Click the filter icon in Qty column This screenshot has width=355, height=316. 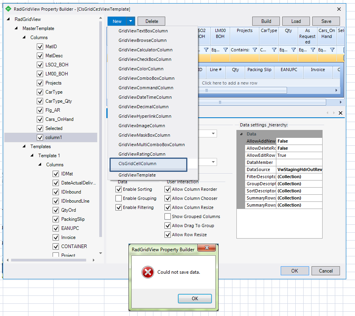click(x=293, y=50)
